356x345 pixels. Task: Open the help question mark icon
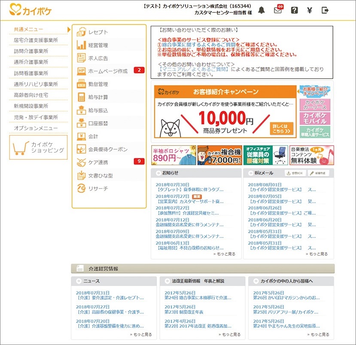pos(294,10)
